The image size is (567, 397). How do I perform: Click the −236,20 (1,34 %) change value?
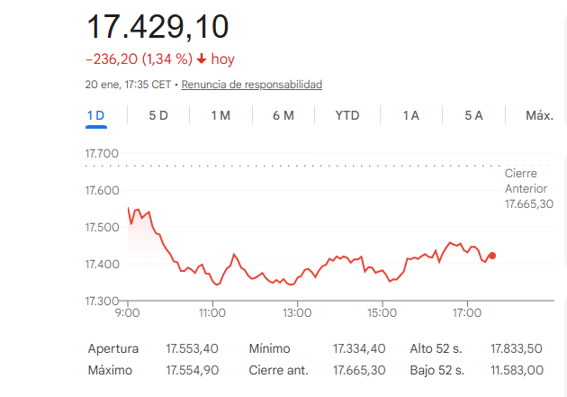click(x=139, y=59)
